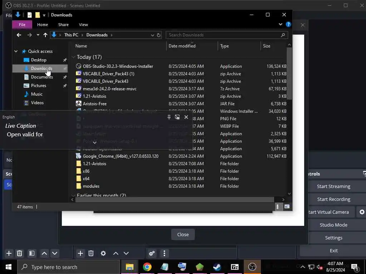Select VBCABLE_Driver_Pack43 (1) zip archive

tap(108, 73)
